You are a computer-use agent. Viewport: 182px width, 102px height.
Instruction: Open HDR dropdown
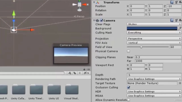coord(154,92)
